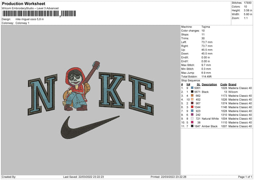Select the Natural White color swatch
Screen dimensions: 254x180
tap(192, 118)
